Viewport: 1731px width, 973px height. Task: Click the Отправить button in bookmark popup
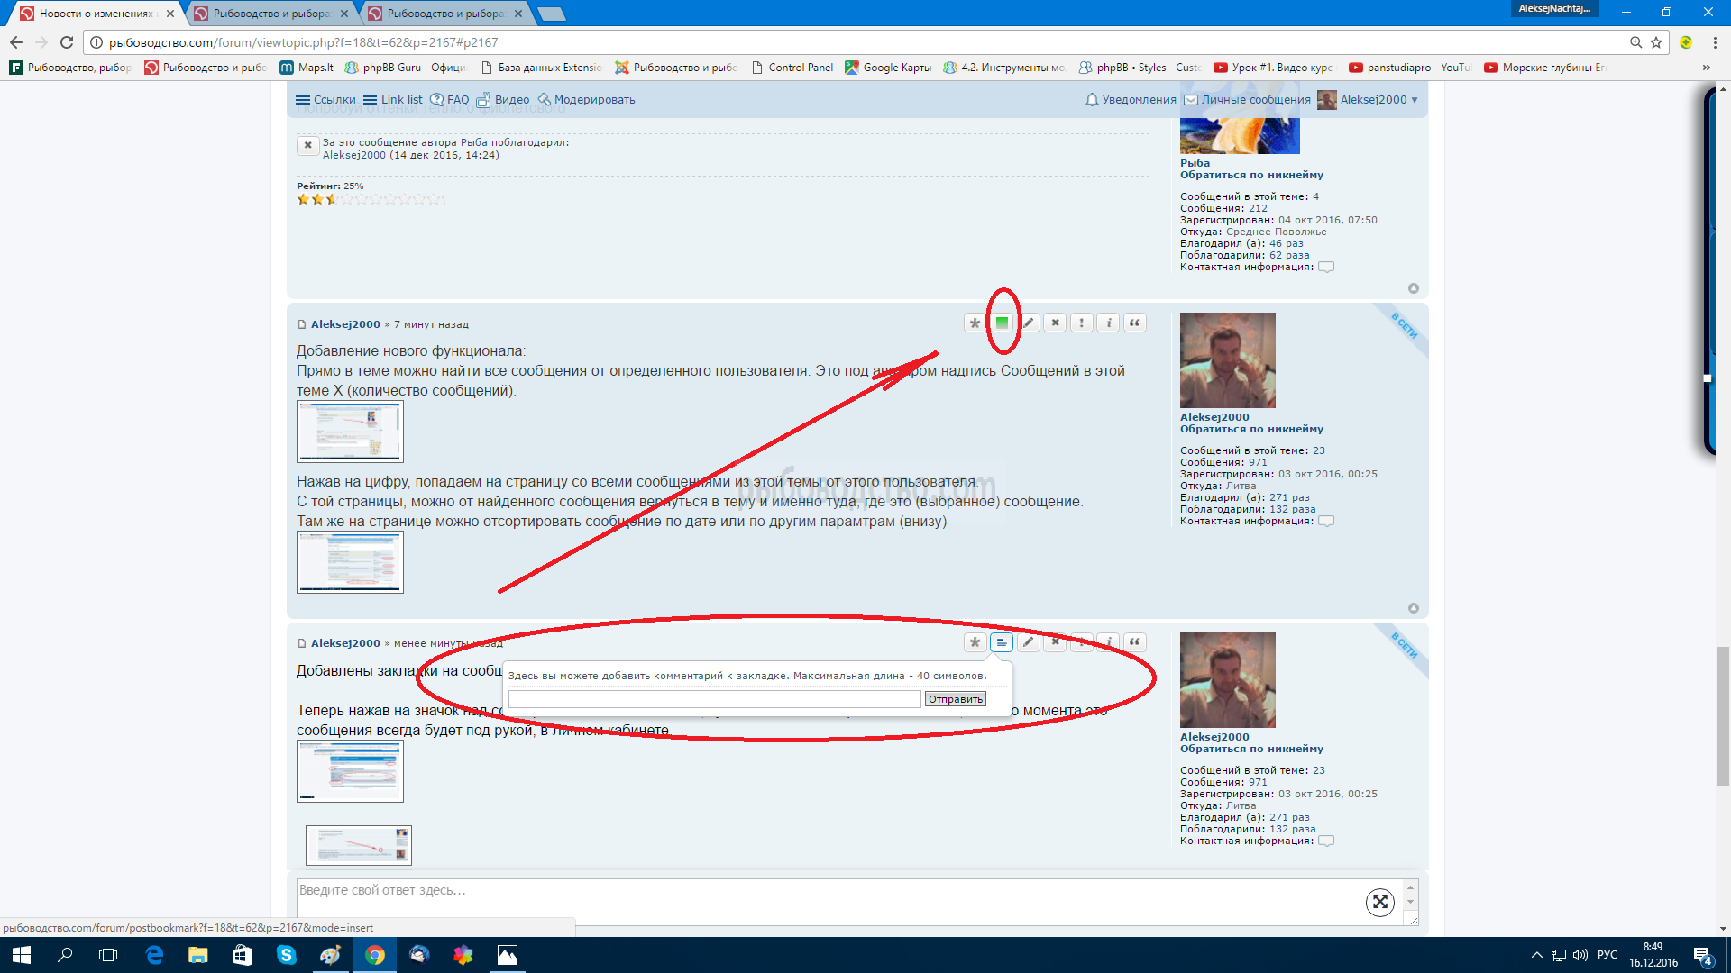point(955,699)
